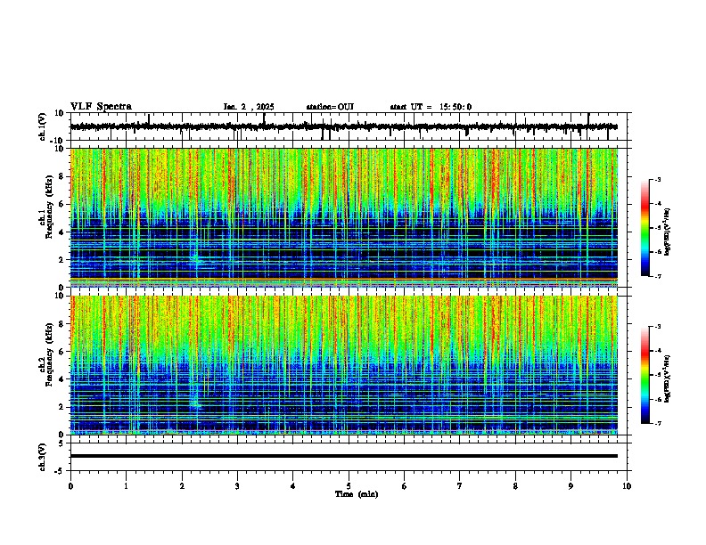Click time axis tick label "3"
The width and height of the screenshot is (706, 545).
coord(237,486)
